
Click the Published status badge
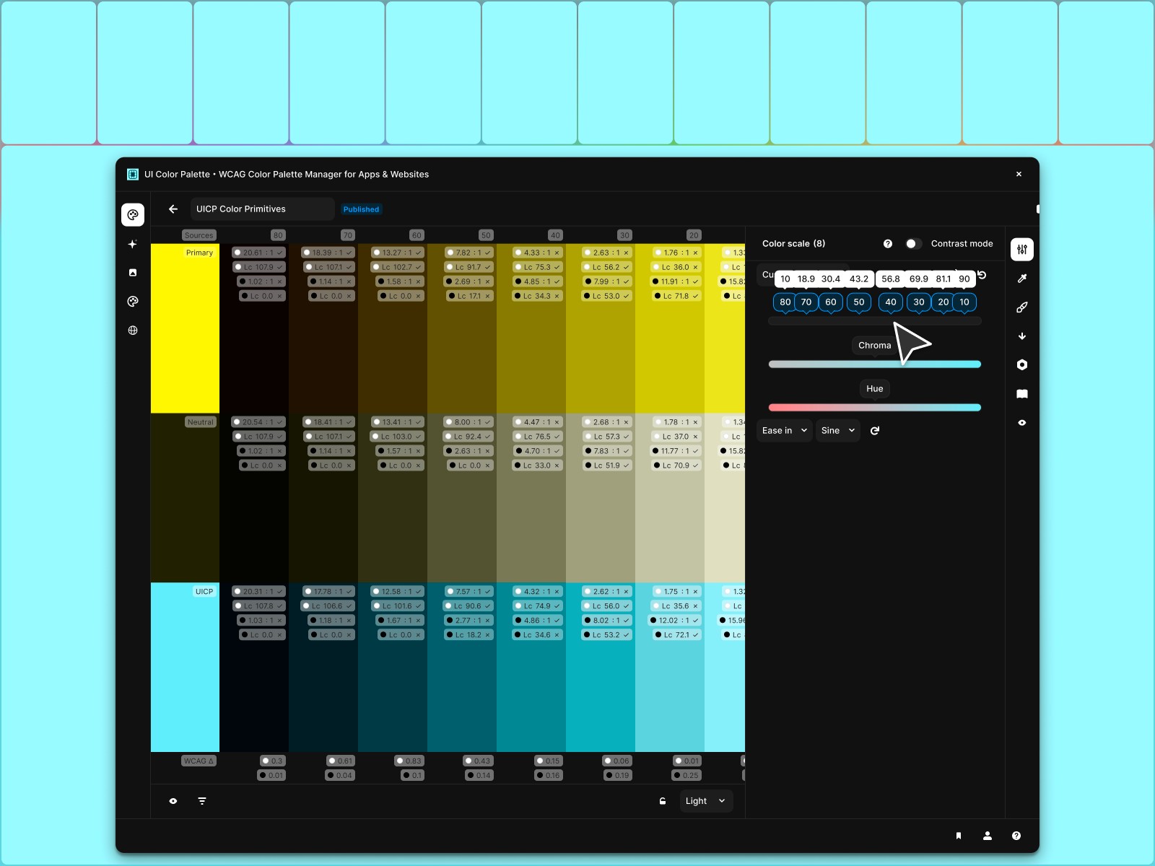click(361, 209)
